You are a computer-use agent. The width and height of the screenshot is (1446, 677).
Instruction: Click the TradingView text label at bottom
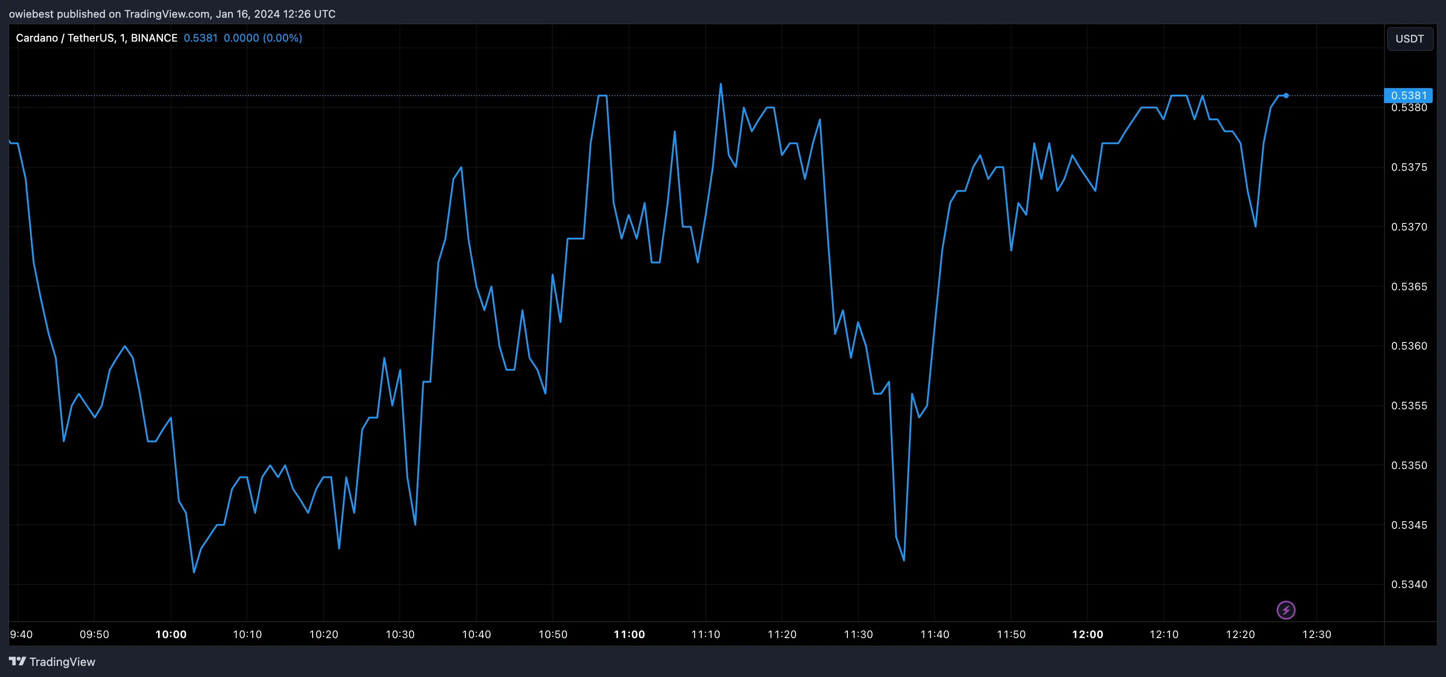[63, 662]
